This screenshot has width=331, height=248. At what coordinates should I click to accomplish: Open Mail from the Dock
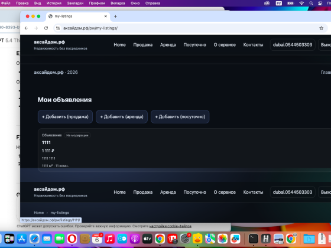[47, 239]
